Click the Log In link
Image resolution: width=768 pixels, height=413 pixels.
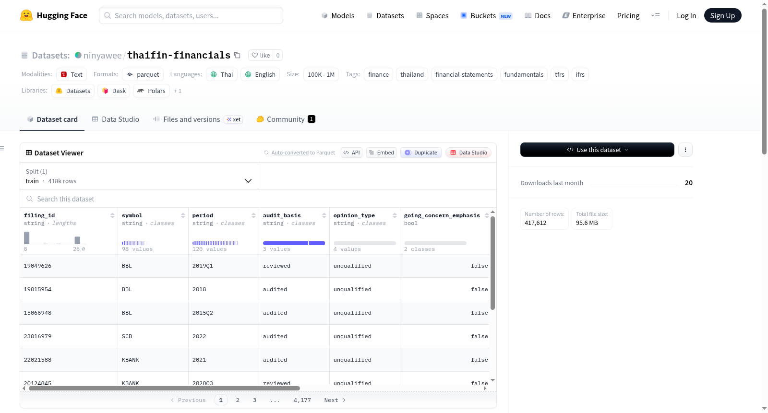[x=686, y=15]
